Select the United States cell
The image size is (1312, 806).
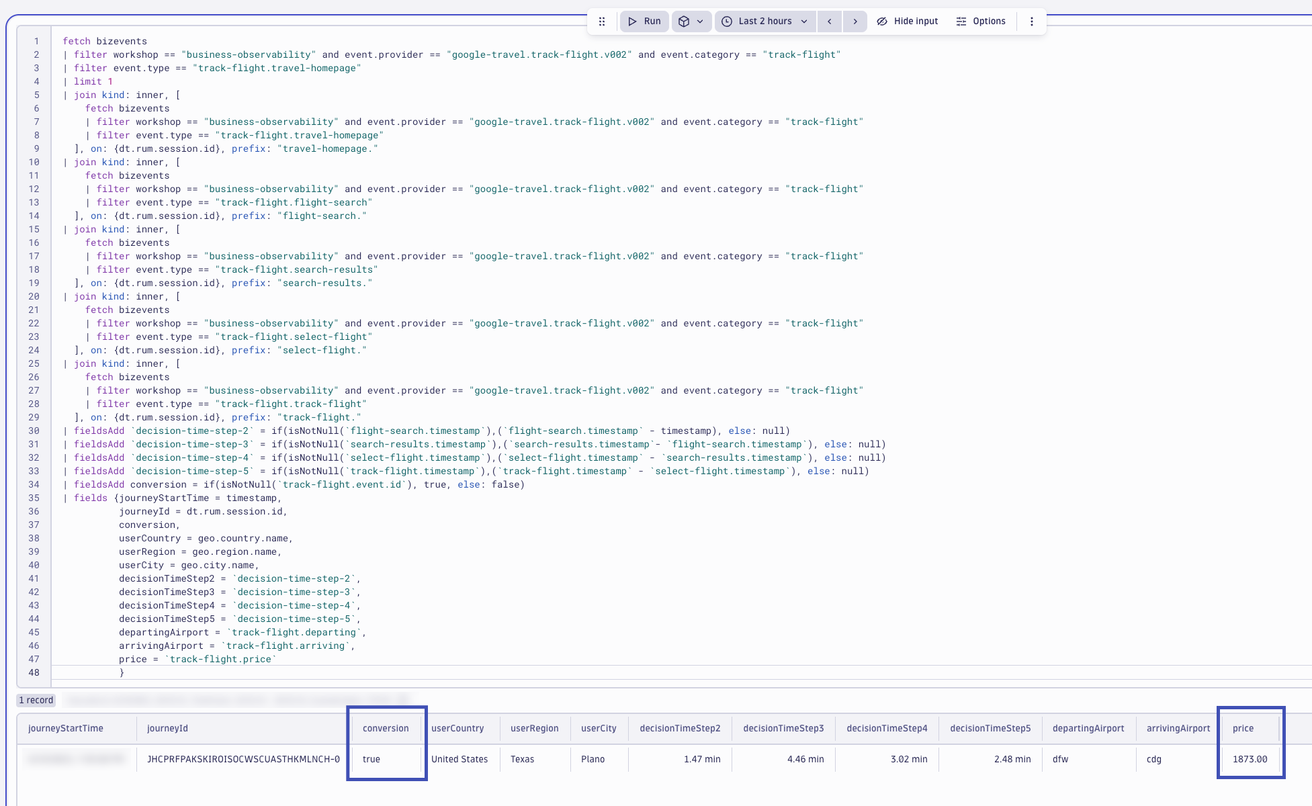pos(460,760)
